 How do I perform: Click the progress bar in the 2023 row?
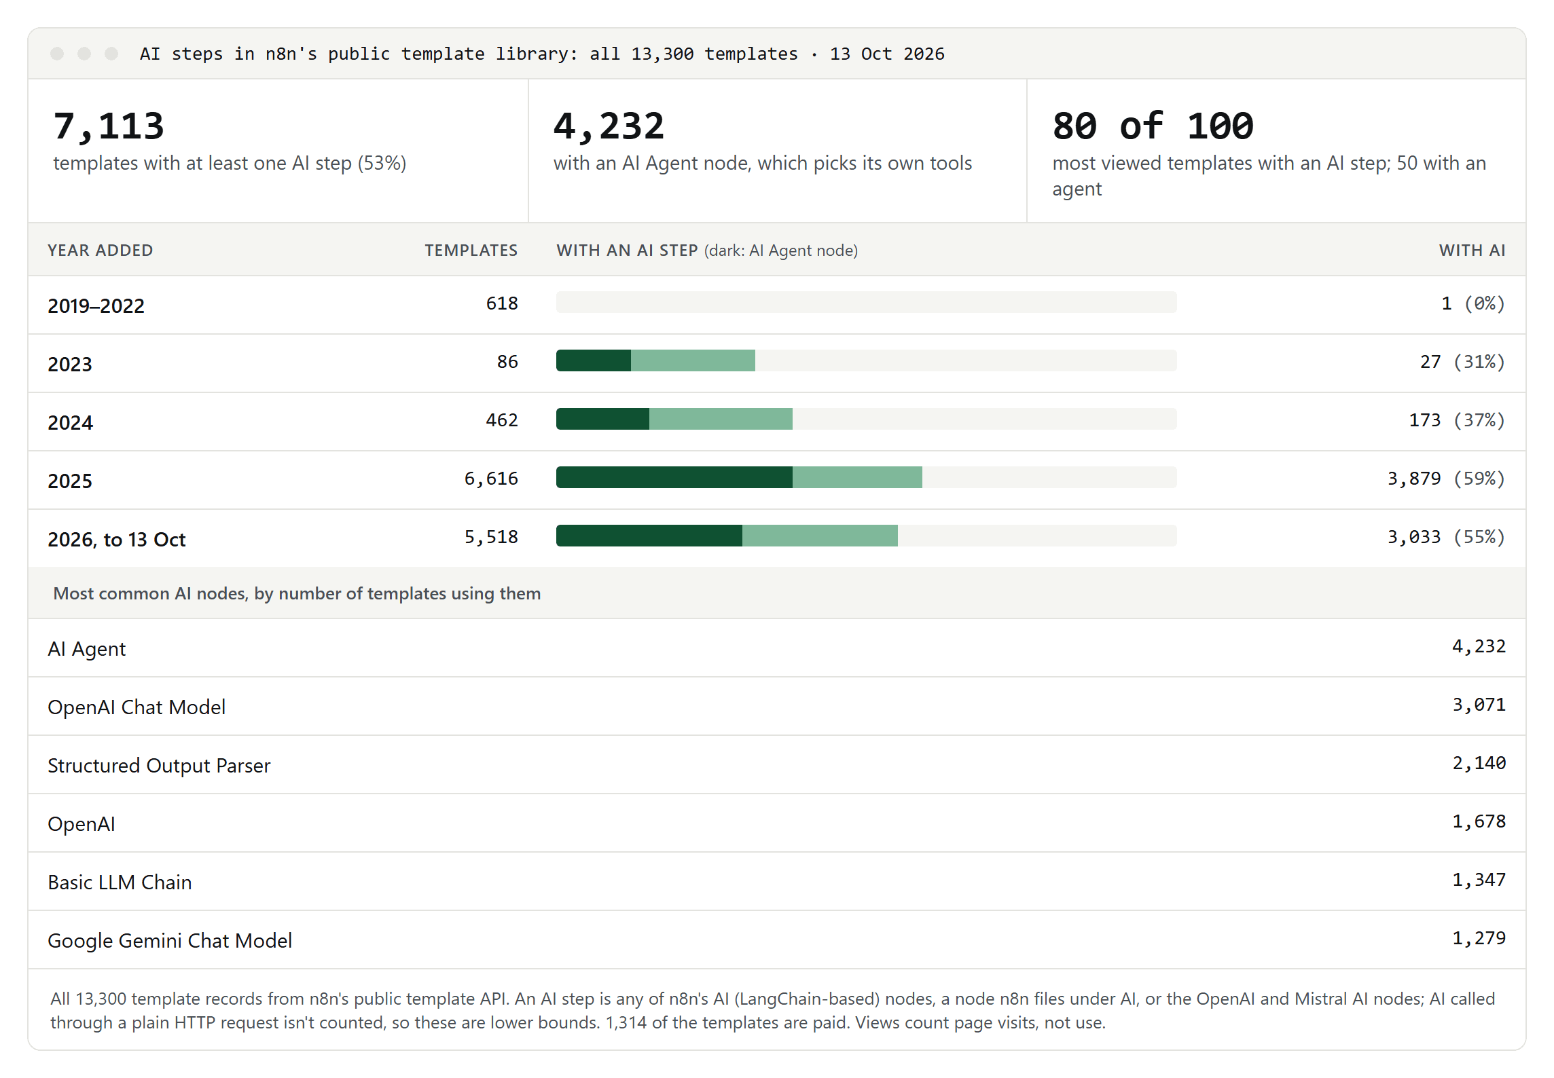(866, 360)
